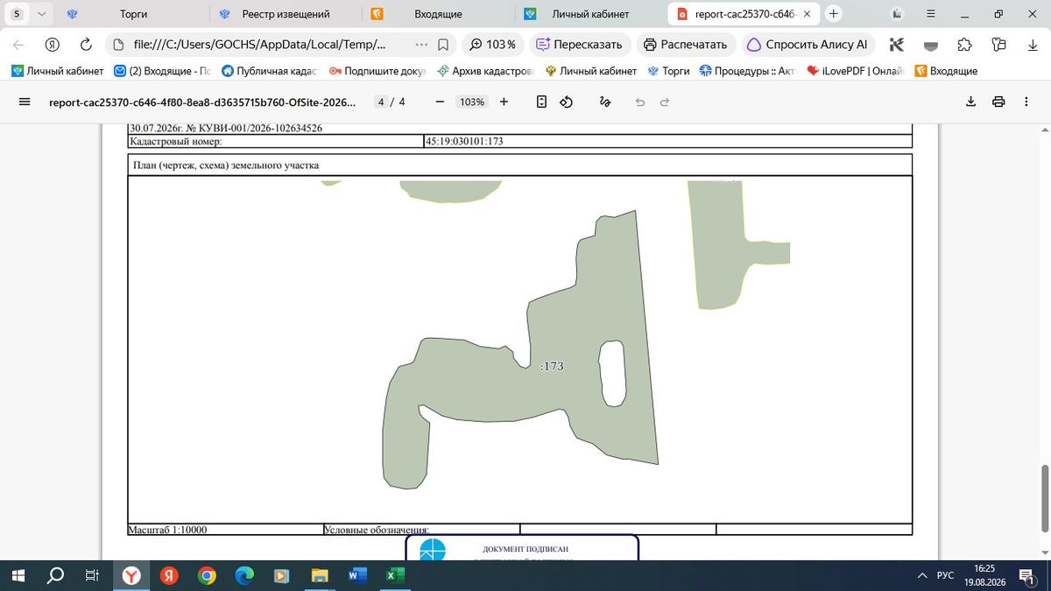Open the Windows Start menu
Viewport: 1051px width, 591px height.
point(18,575)
